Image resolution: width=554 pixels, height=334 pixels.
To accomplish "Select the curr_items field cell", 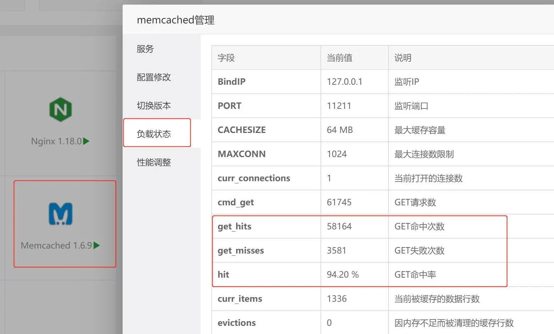I will pyautogui.click(x=266, y=299).
